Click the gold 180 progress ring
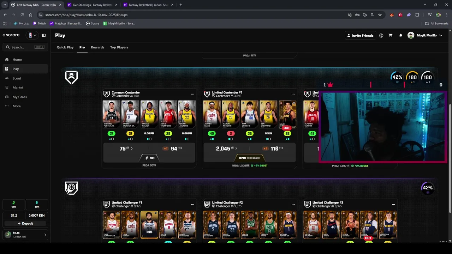 pyautogui.click(x=412, y=78)
